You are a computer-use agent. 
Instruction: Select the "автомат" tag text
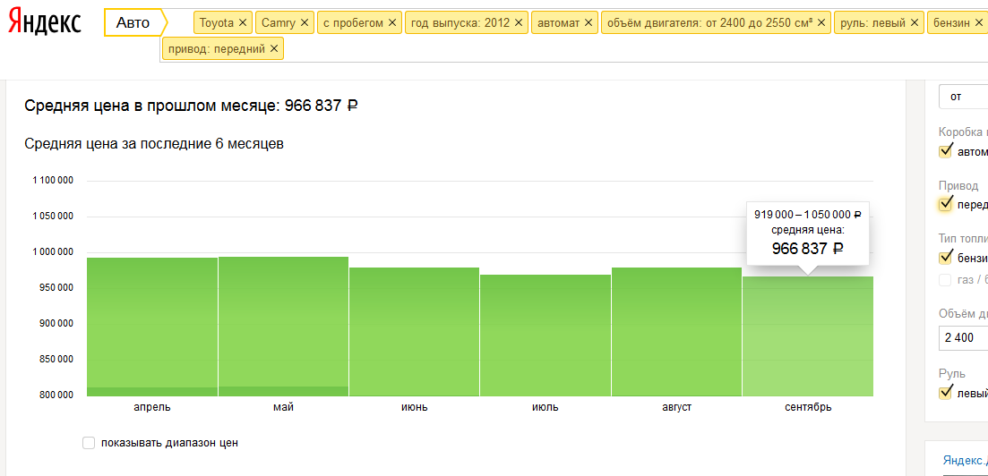tap(558, 22)
